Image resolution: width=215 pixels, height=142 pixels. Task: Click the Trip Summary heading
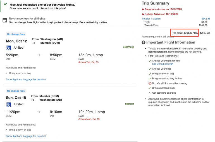pyautogui.click(x=156, y=3)
